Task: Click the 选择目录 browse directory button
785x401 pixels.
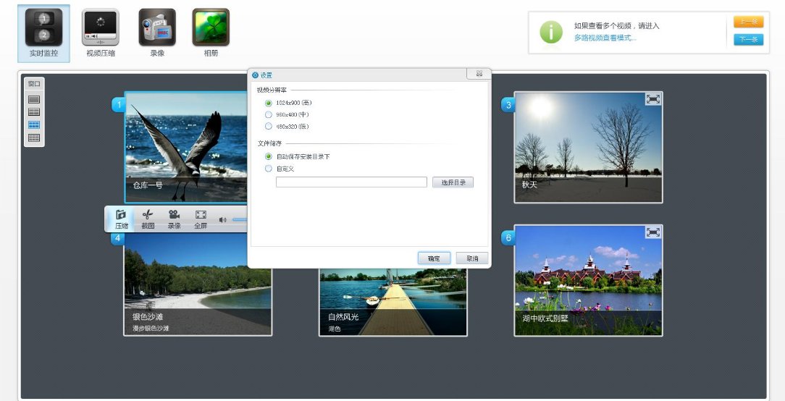Action: tap(453, 182)
